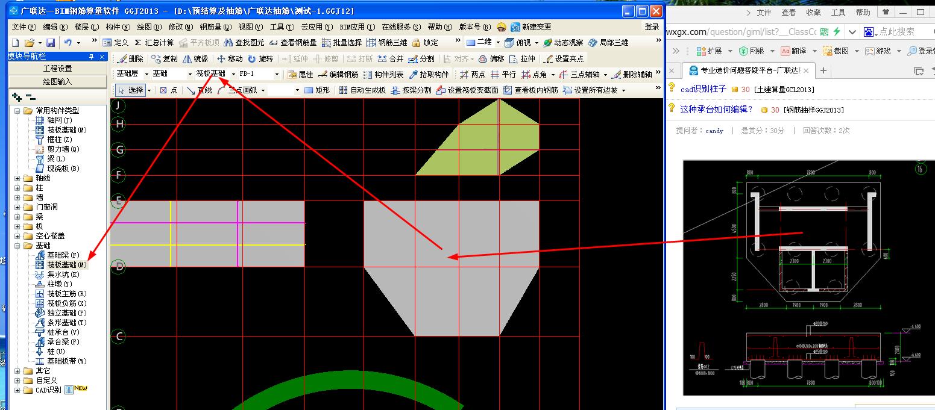Open 查找图元 find element tool
The width and height of the screenshot is (935, 410).
tap(244, 43)
